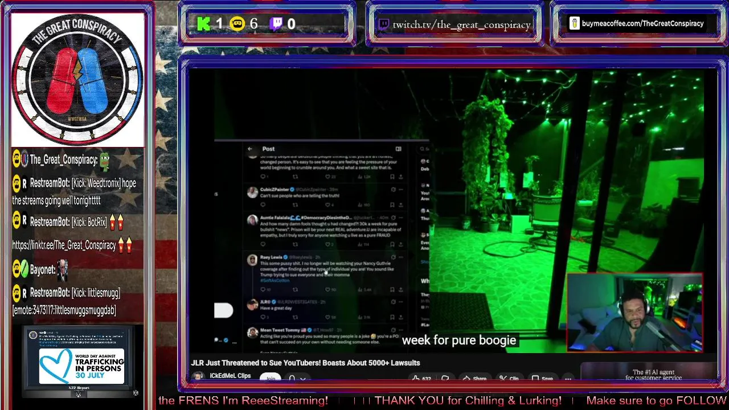Click The Great Conspiracy pill logo
Image resolution: width=729 pixels, height=410 pixels.
(77, 79)
